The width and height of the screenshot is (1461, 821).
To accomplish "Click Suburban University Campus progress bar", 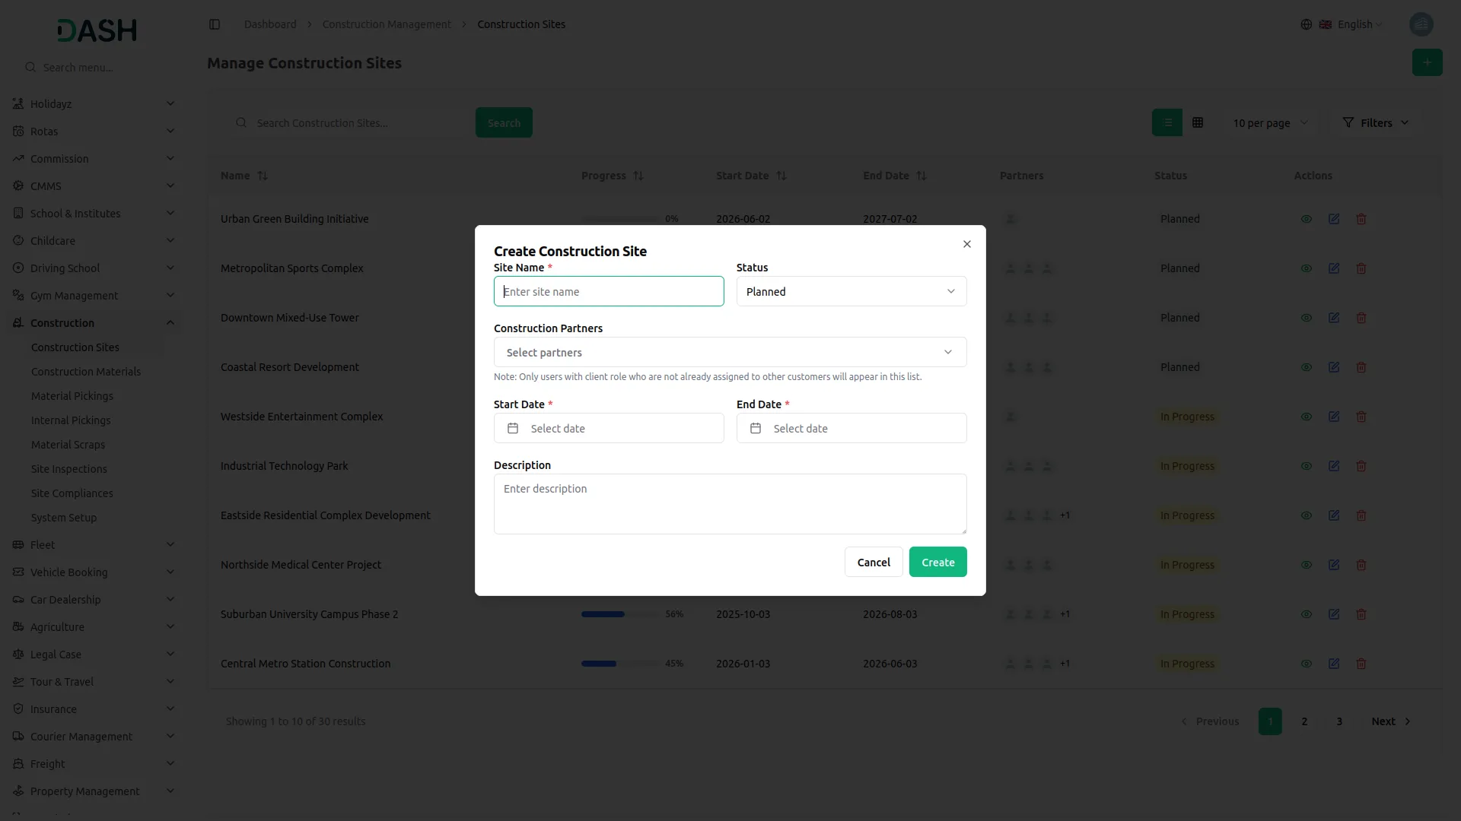I will 620,614.
